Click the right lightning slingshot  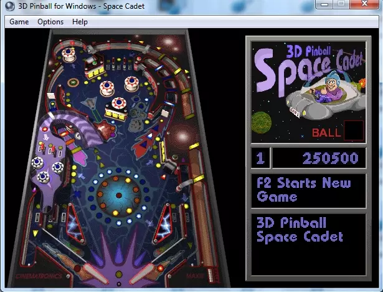(163, 223)
